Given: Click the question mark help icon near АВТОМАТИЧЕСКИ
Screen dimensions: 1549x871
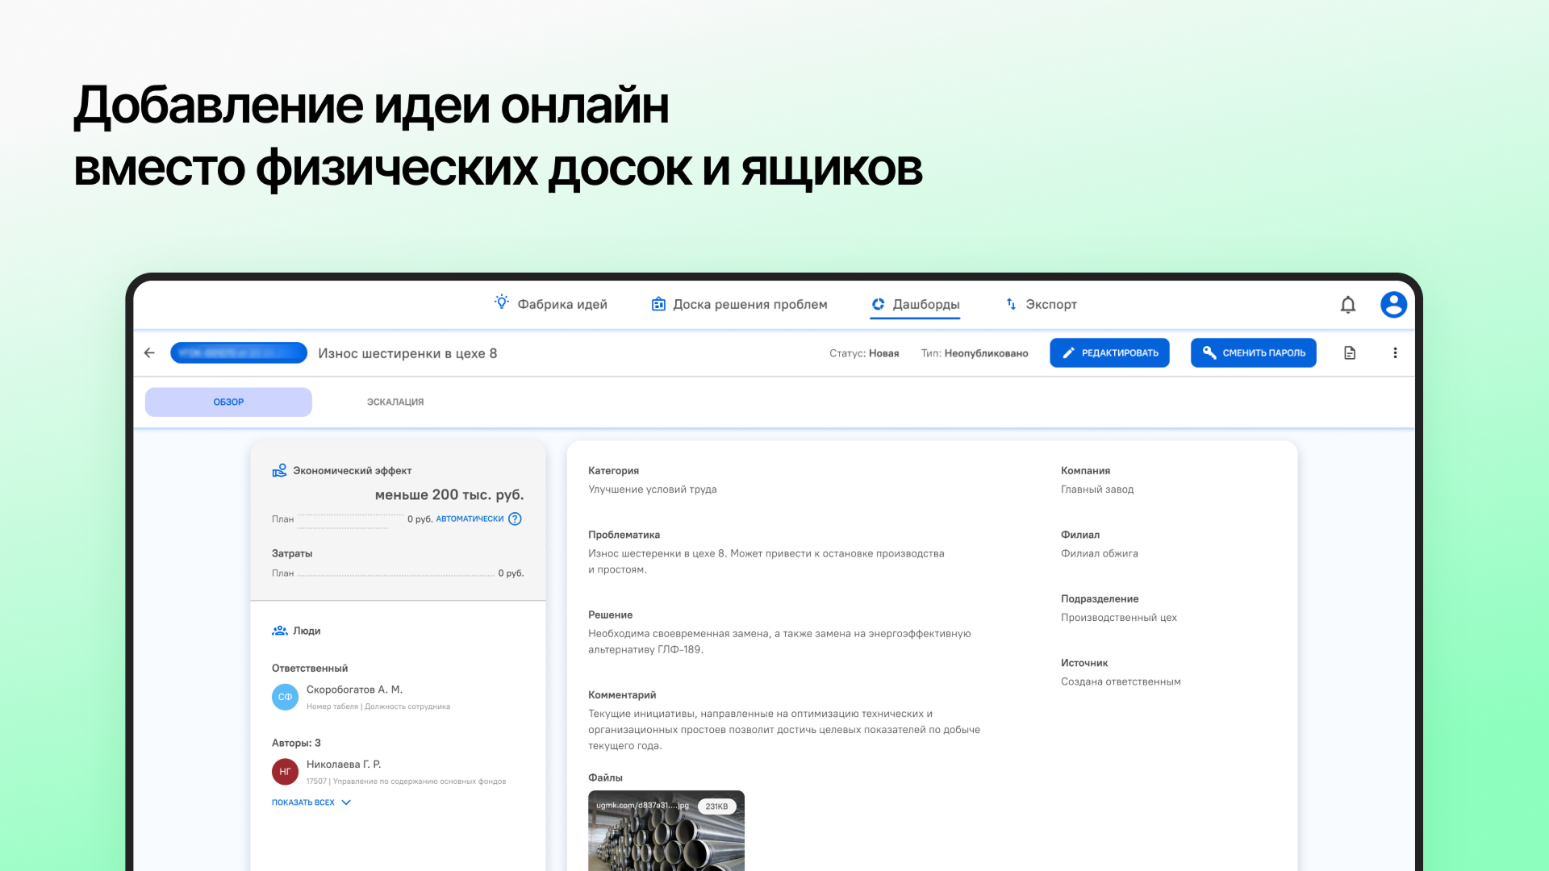Looking at the screenshot, I should coord(515,519).
